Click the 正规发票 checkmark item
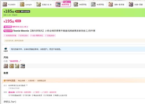145x104 pixels. [48, 95]
